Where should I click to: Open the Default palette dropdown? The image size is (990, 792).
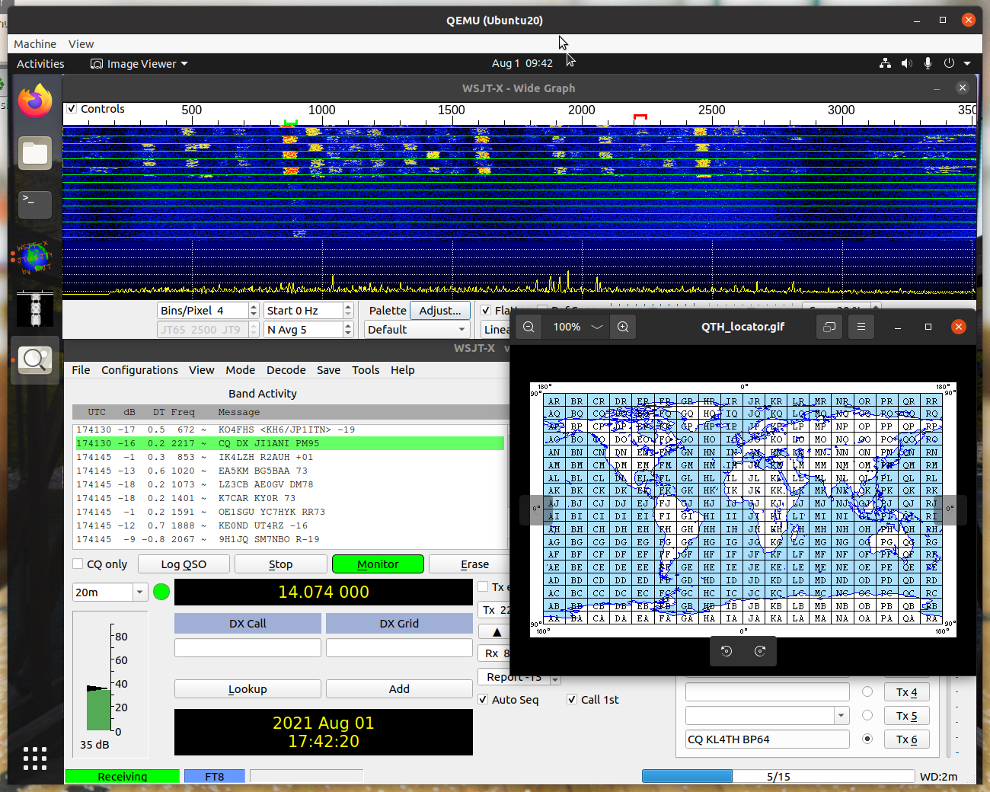[416, 330]
